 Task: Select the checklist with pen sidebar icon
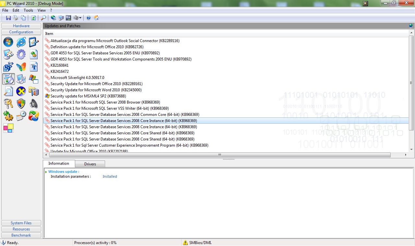34,42
